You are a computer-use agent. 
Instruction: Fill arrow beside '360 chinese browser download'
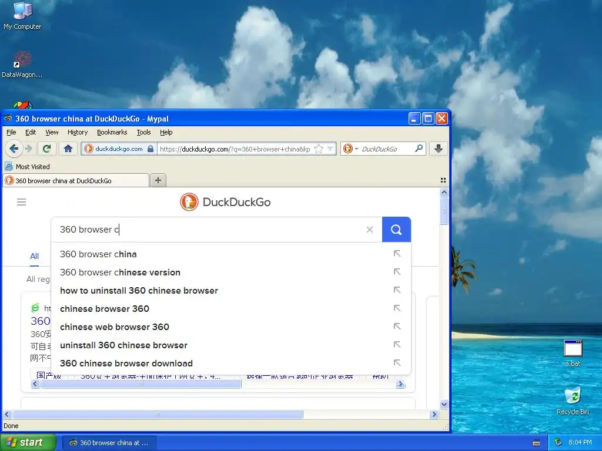click(x=397, y=362)
